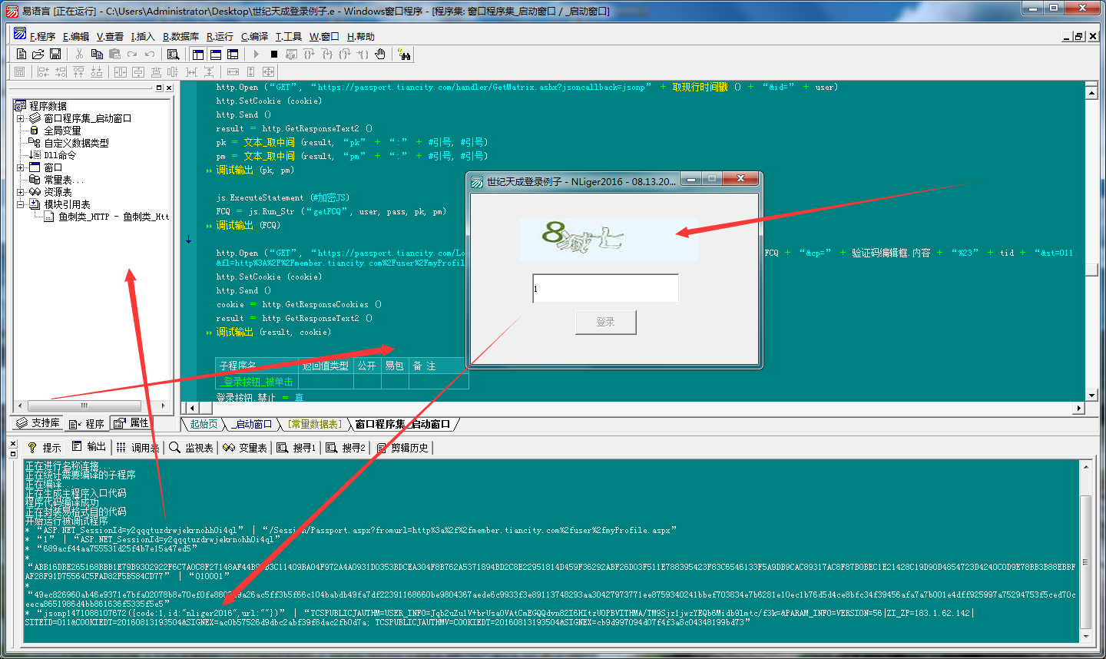Screen dimensions: 1106x659
Task: Expand the 窗口程序集_启动窗口 tree node
Action: (21, 118)
